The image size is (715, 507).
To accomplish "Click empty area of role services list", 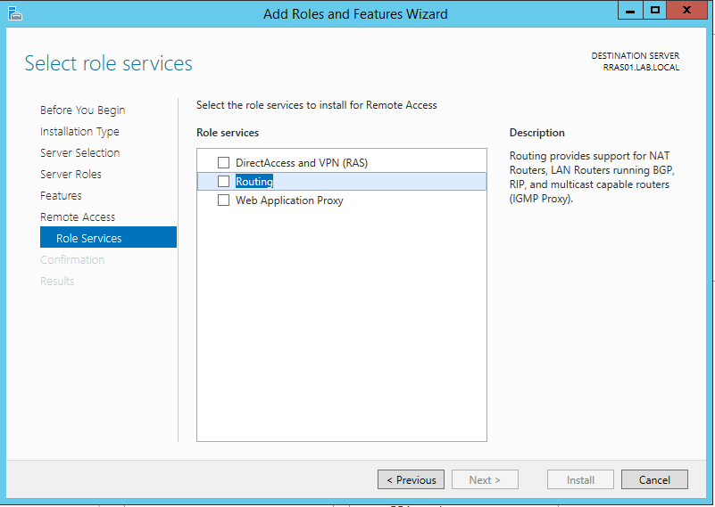I will click(342, 323).
